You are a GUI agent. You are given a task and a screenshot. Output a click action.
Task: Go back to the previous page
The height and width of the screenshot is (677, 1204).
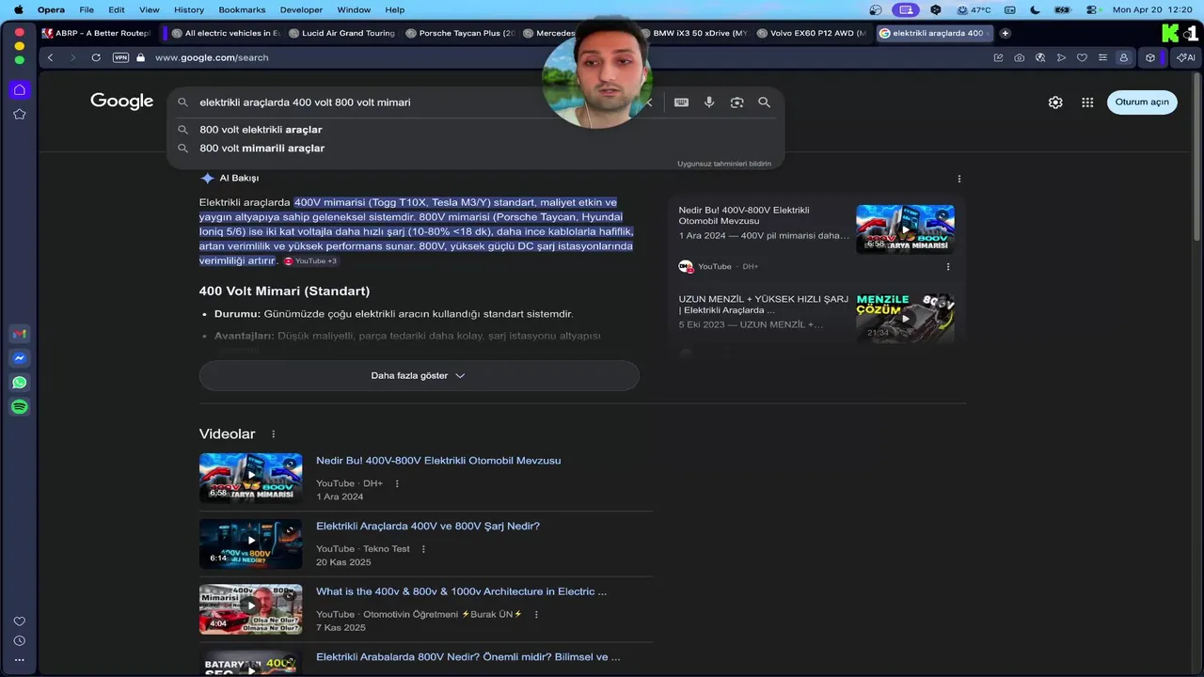tap(51, 57)
